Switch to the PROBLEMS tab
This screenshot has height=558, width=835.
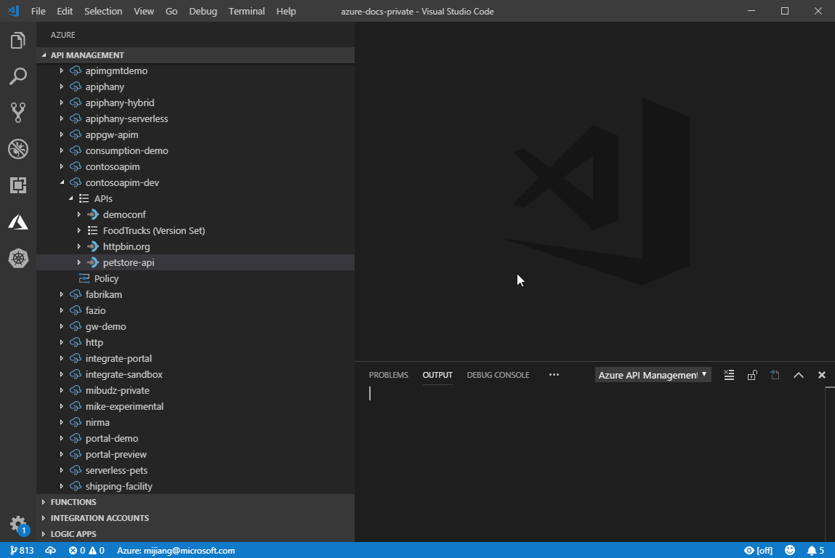[x=389, y=375]
